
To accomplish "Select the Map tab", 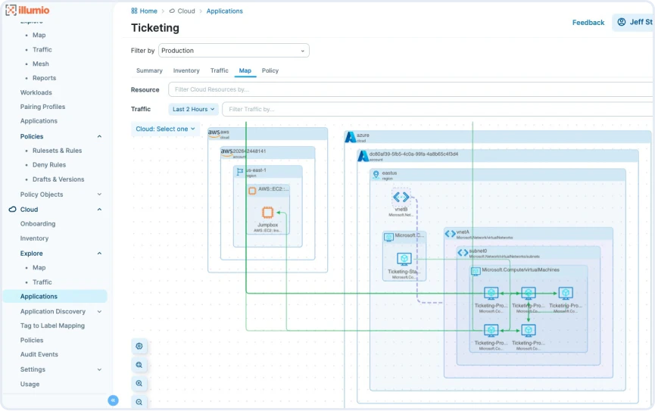I will click(x=245, y=70).
